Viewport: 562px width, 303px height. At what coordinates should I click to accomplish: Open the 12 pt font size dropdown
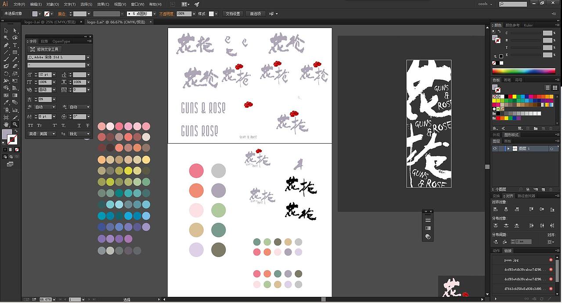(54, 75)
